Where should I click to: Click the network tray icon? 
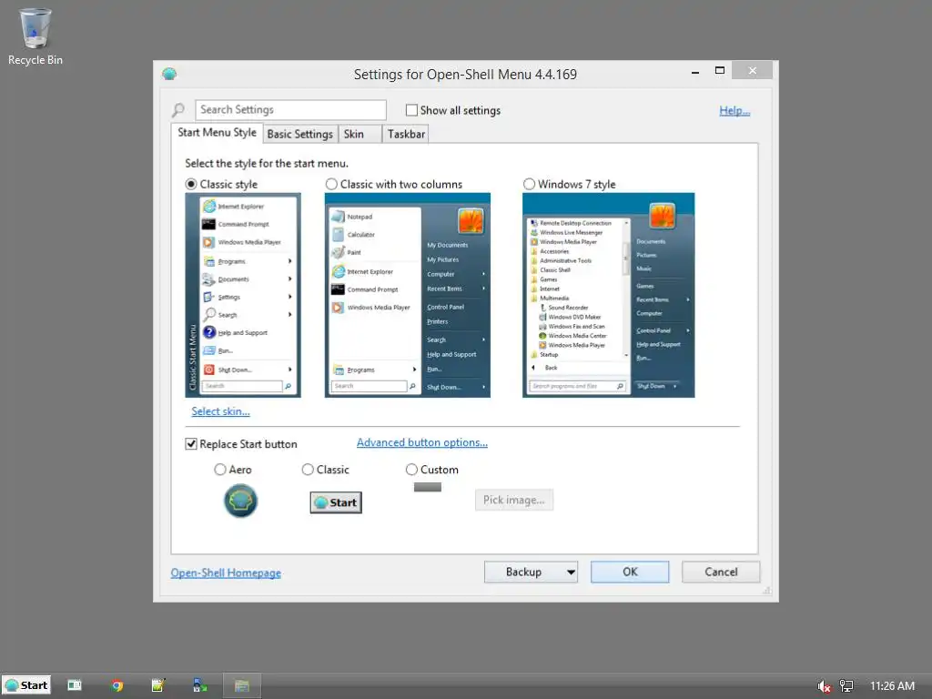click(846, 686)
